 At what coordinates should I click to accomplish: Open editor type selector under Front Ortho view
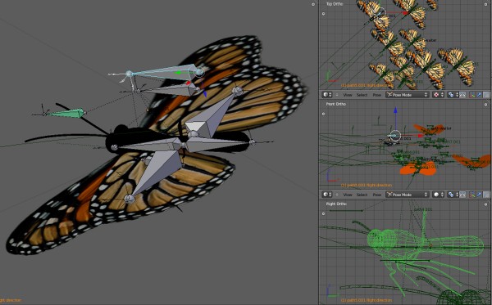pyautogui.click(x=327, y=195)
